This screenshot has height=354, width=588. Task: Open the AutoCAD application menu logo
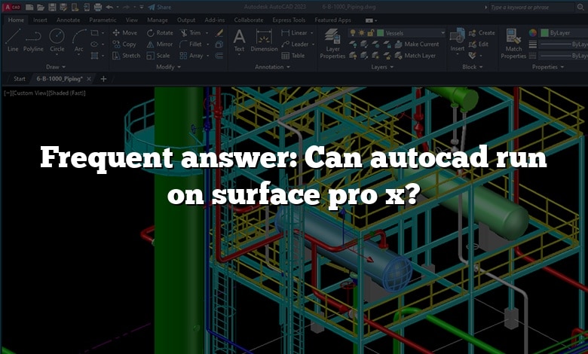pyautogui.click(x=13, y=7)
